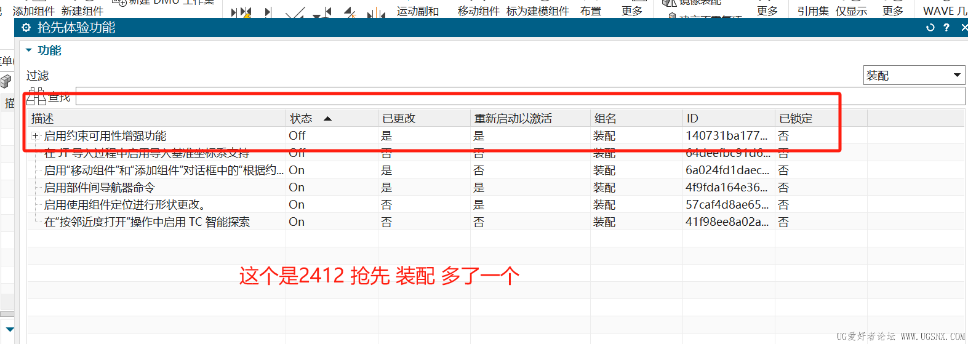Click the 已锁定 cell 否 in TC 智能探索 row
Viewport: 968px width, 344px height.
point(783,222)
